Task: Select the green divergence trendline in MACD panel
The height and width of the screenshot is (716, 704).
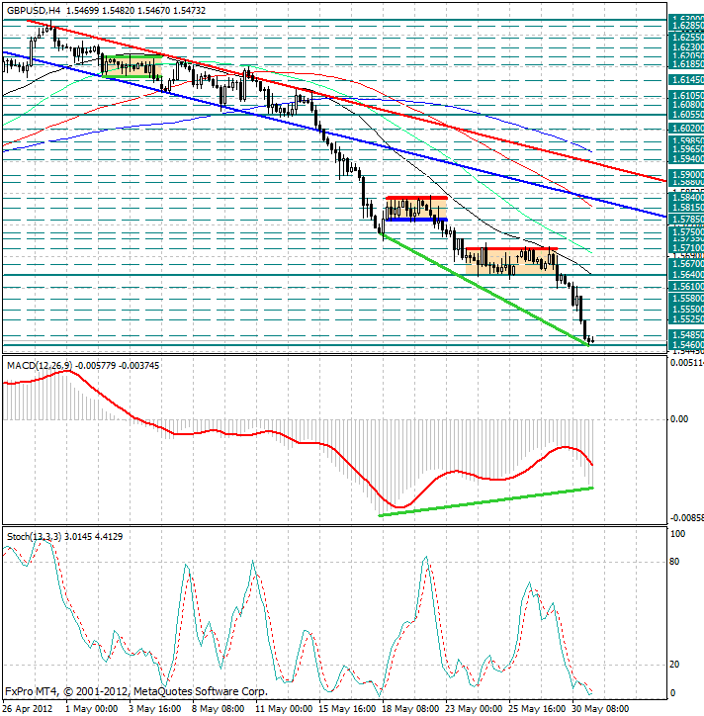Action: (x=486, y=501)
